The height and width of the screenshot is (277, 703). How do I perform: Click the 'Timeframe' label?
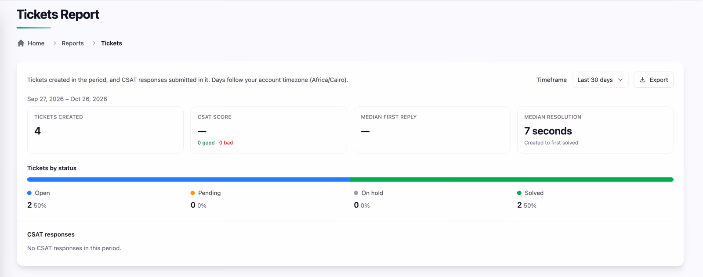click(551, 79)
